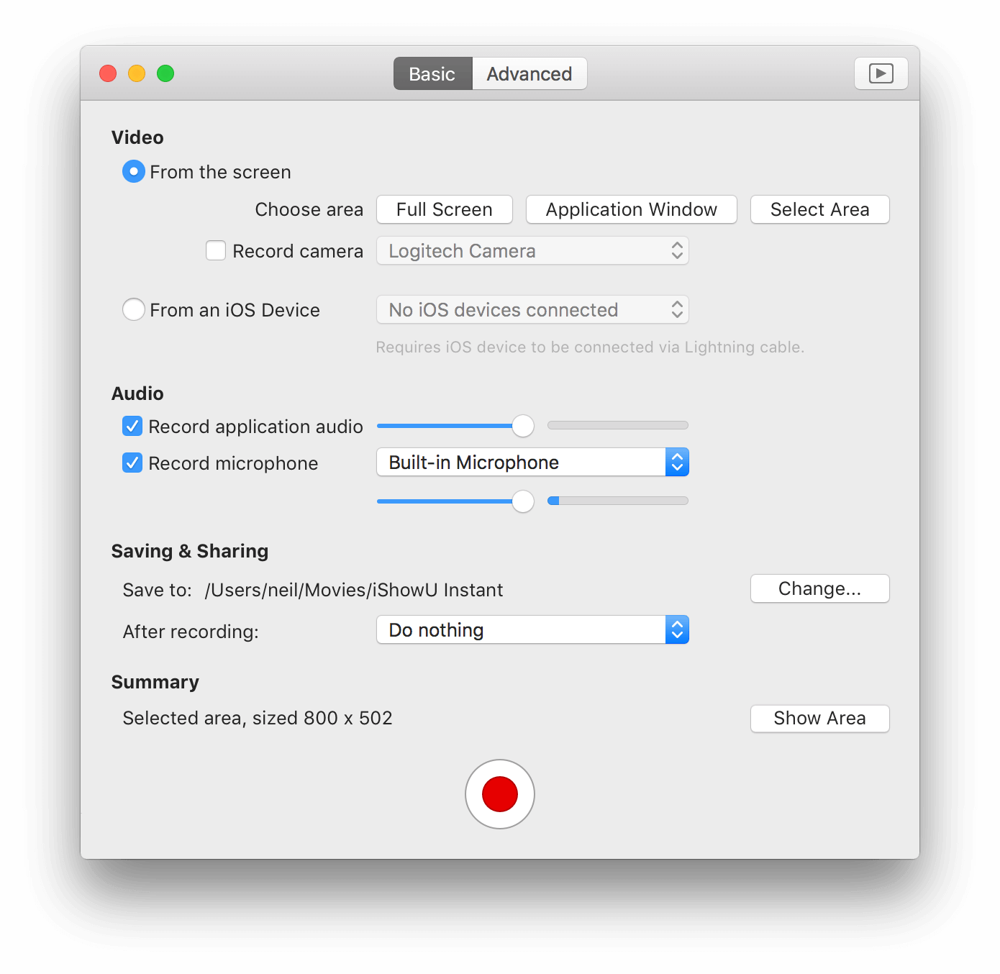The image size is (1000, 974).
Task: Click the Full Screen button
Action: 444,209
